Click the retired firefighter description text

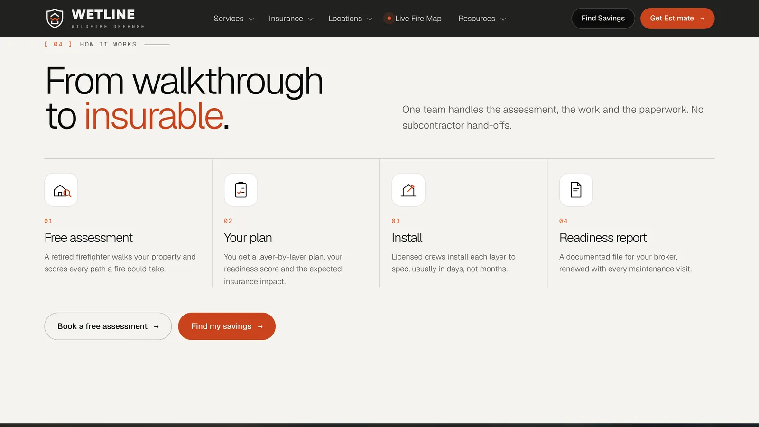point(120,263)
